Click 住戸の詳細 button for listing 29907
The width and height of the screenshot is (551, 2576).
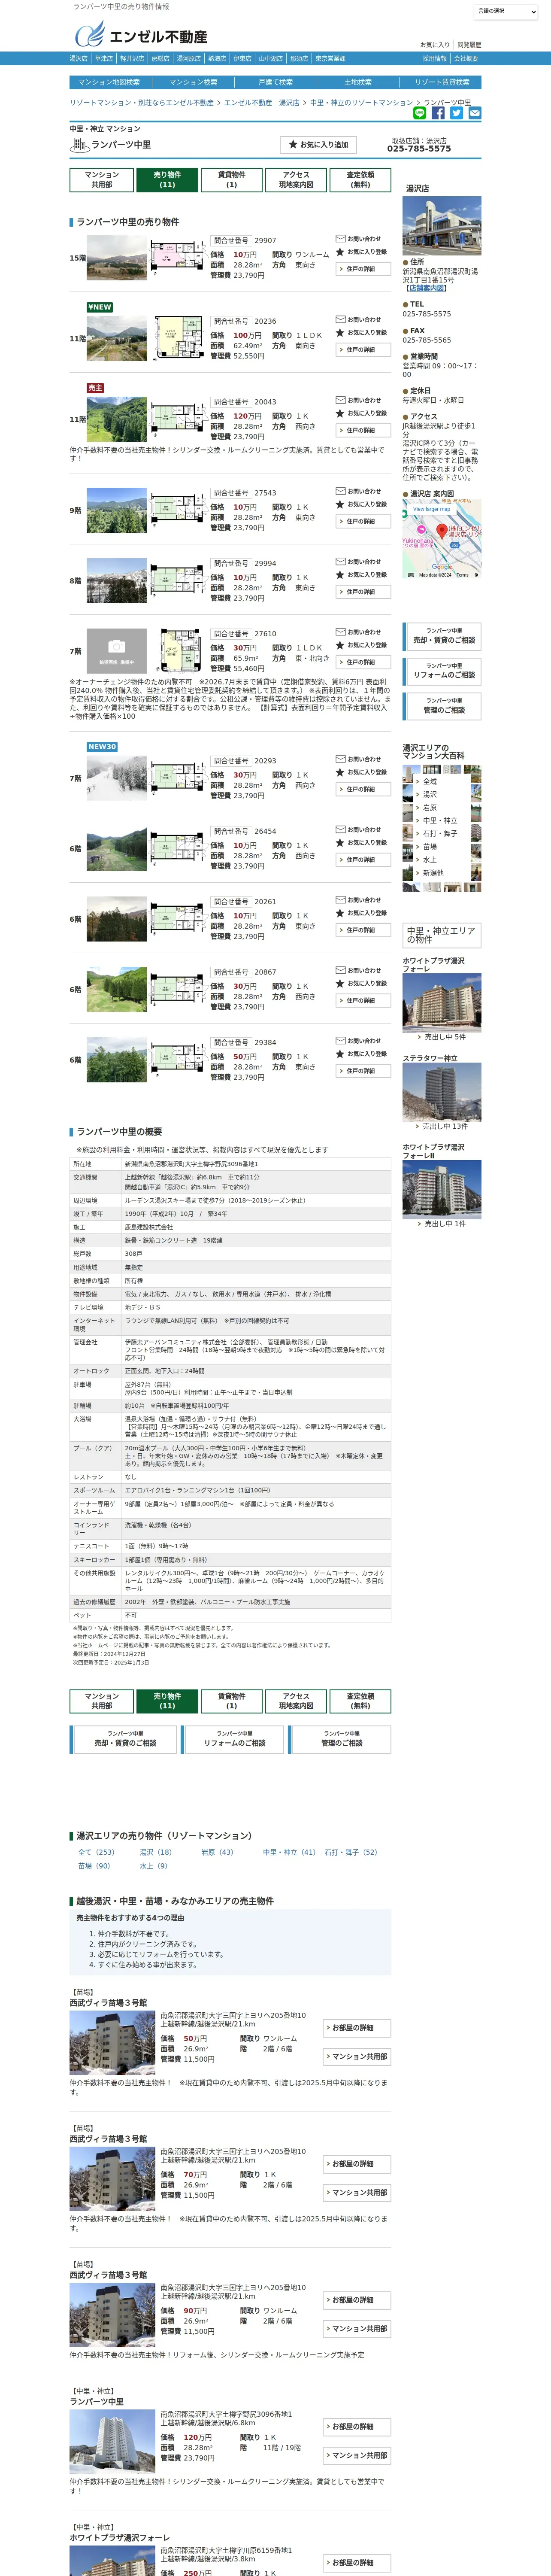362,269
